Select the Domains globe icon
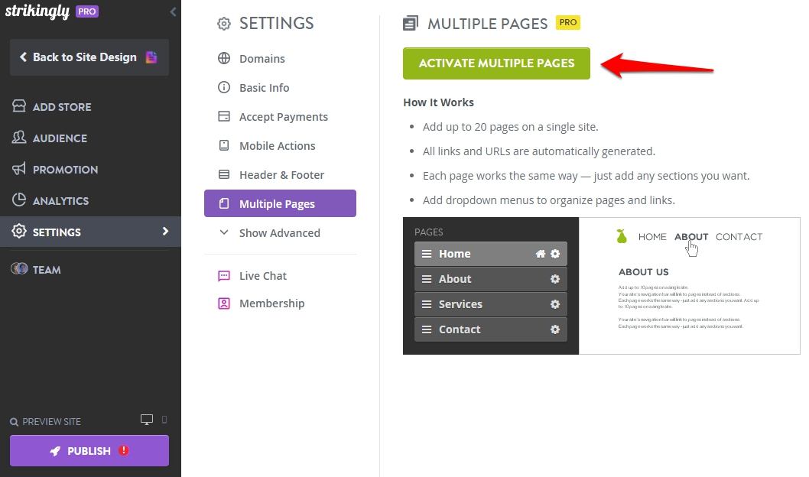Viewport: 809px width, 477px height. click(x=223, y=58)
